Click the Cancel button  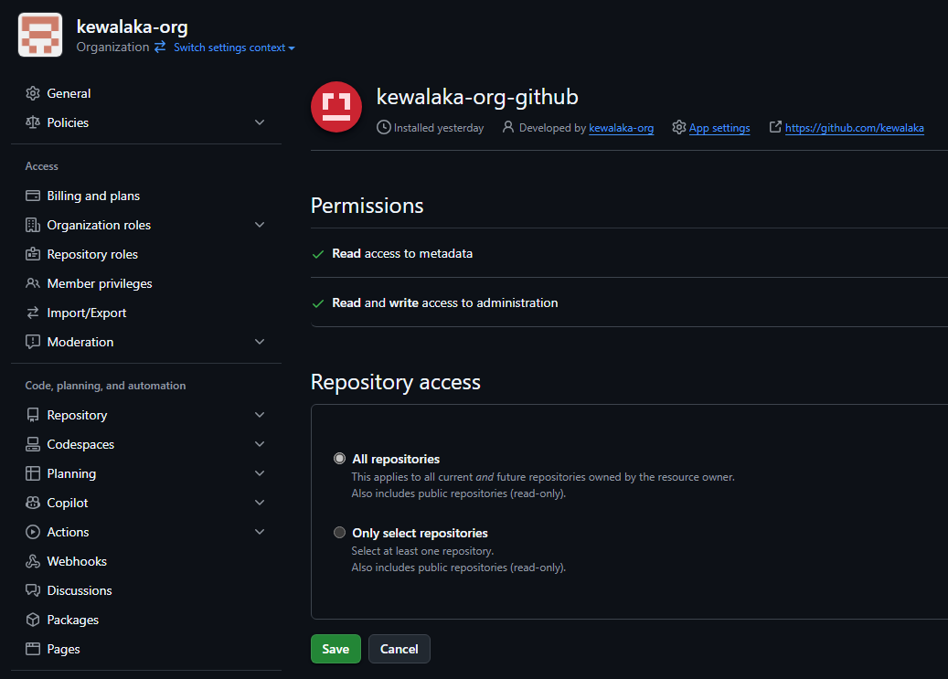coord(399,649)
